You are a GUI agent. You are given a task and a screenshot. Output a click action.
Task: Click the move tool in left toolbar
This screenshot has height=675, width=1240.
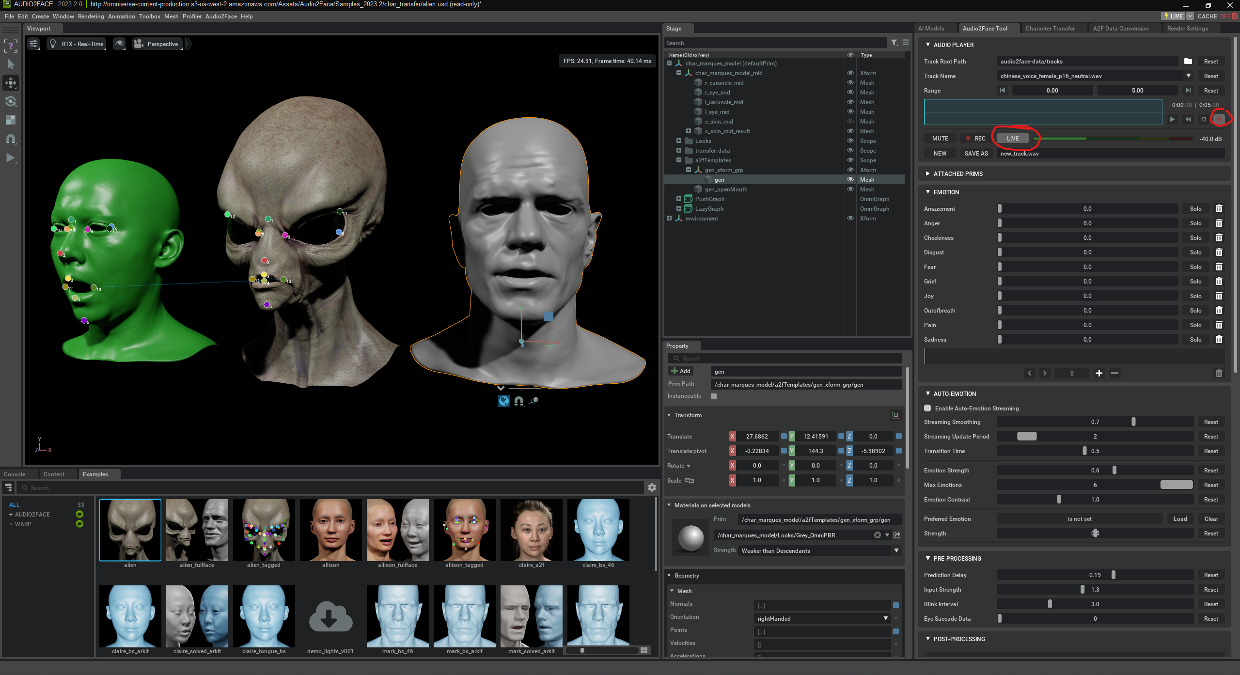coord(11,83)
